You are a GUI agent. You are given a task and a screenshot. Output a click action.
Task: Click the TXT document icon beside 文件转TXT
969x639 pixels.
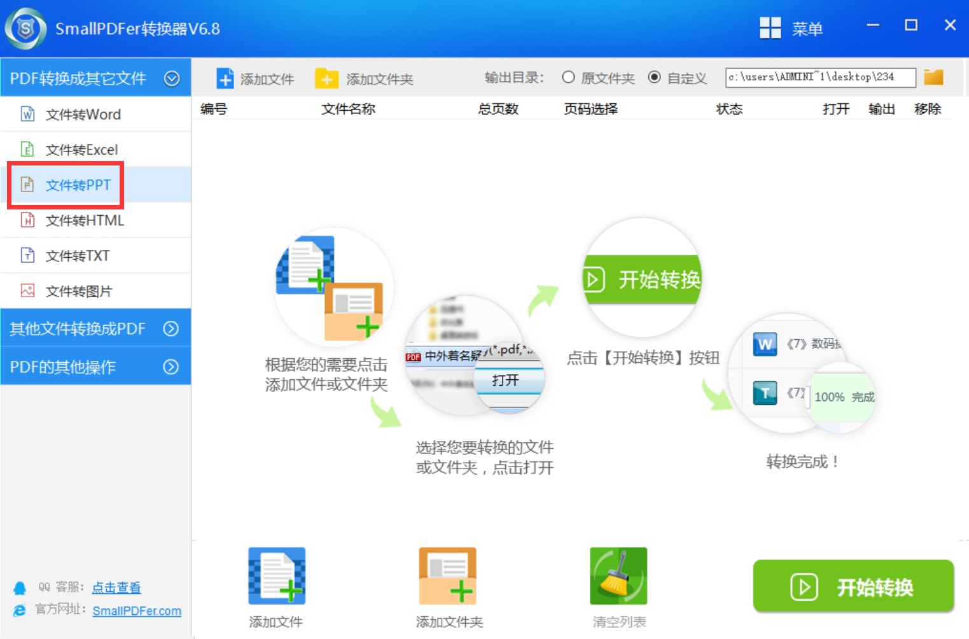click(27, 255)
